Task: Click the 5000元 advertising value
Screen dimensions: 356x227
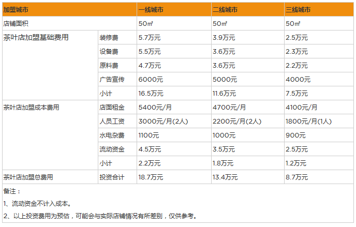Action: pos(225,80)
